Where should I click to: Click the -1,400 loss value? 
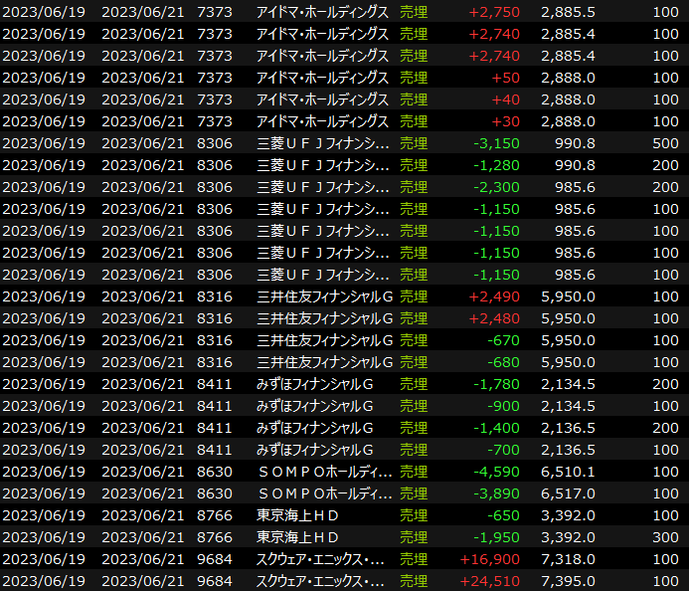click(496, 428)
